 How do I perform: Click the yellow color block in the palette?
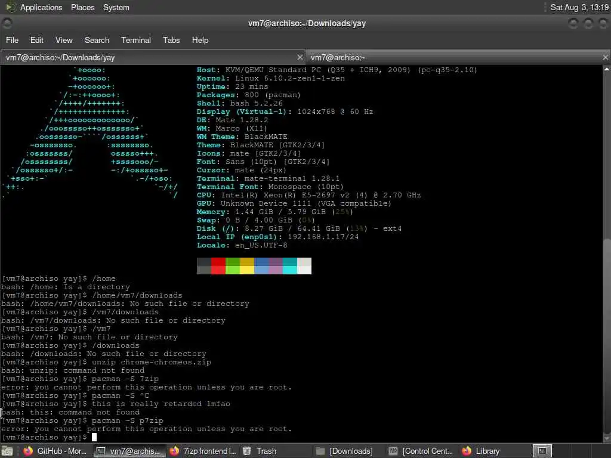click(x=247, y=266)
